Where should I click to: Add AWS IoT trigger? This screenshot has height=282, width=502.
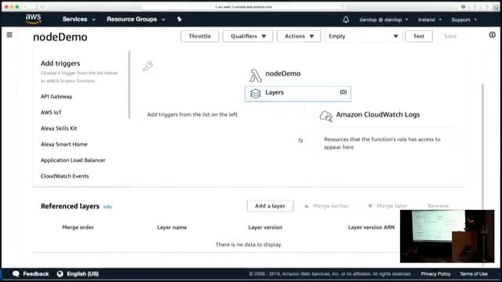[x=51, y=113]
